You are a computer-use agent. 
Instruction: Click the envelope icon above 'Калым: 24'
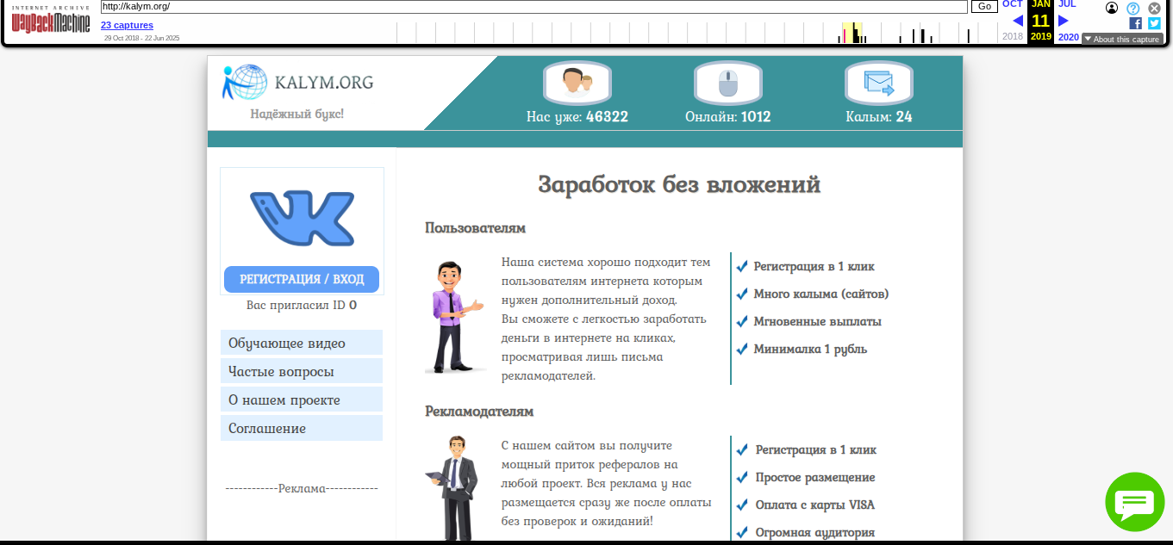pyautogui.click(x=878, y=82)
